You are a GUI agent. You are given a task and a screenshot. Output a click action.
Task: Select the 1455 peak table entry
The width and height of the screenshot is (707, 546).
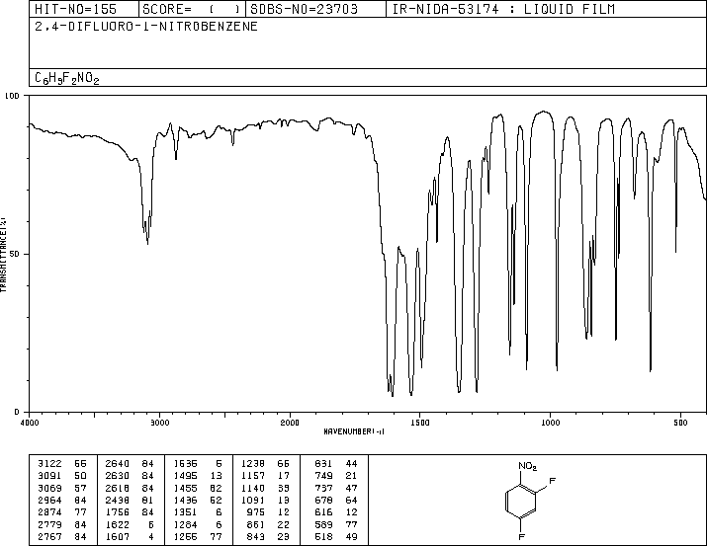tap(198, 488)
